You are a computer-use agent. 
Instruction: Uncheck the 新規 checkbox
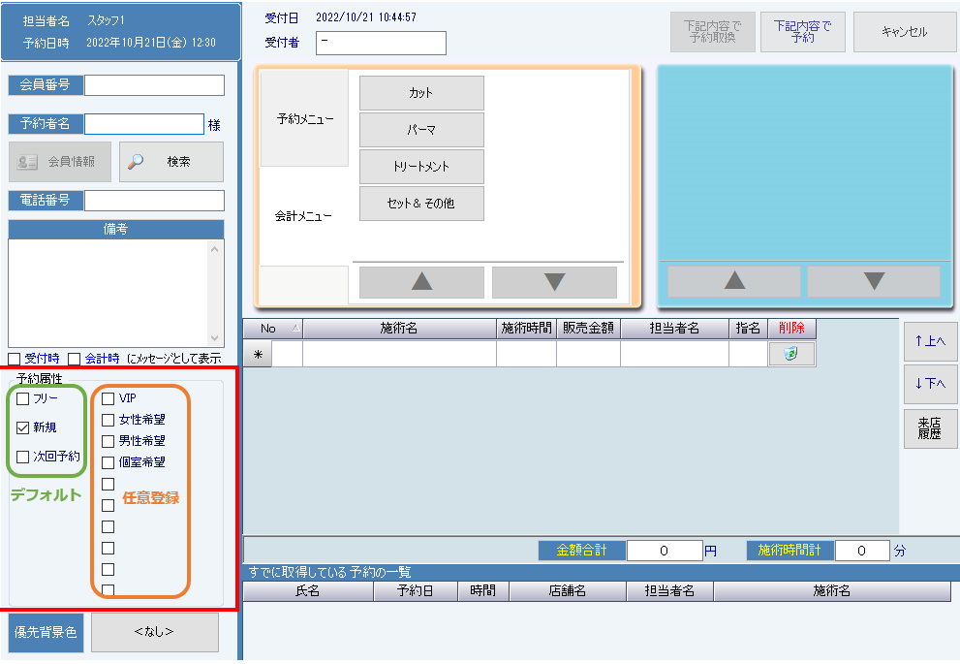point(23,427)
